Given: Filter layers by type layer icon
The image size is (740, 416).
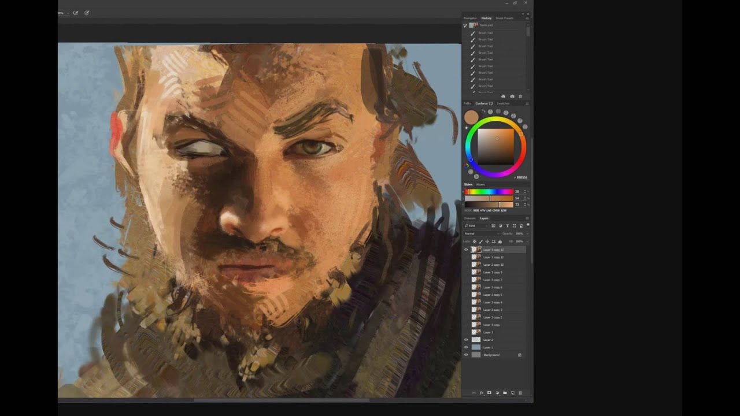Looking at the screenshot, I should [x=508, y=226].
